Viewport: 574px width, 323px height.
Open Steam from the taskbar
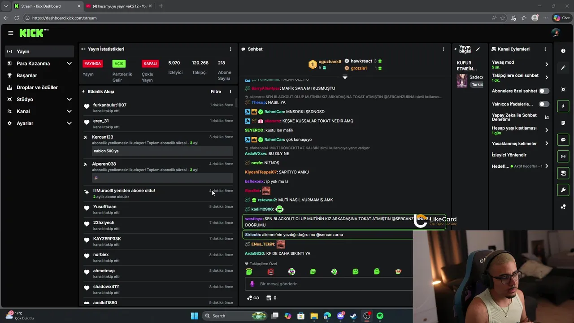pos(353,316)
